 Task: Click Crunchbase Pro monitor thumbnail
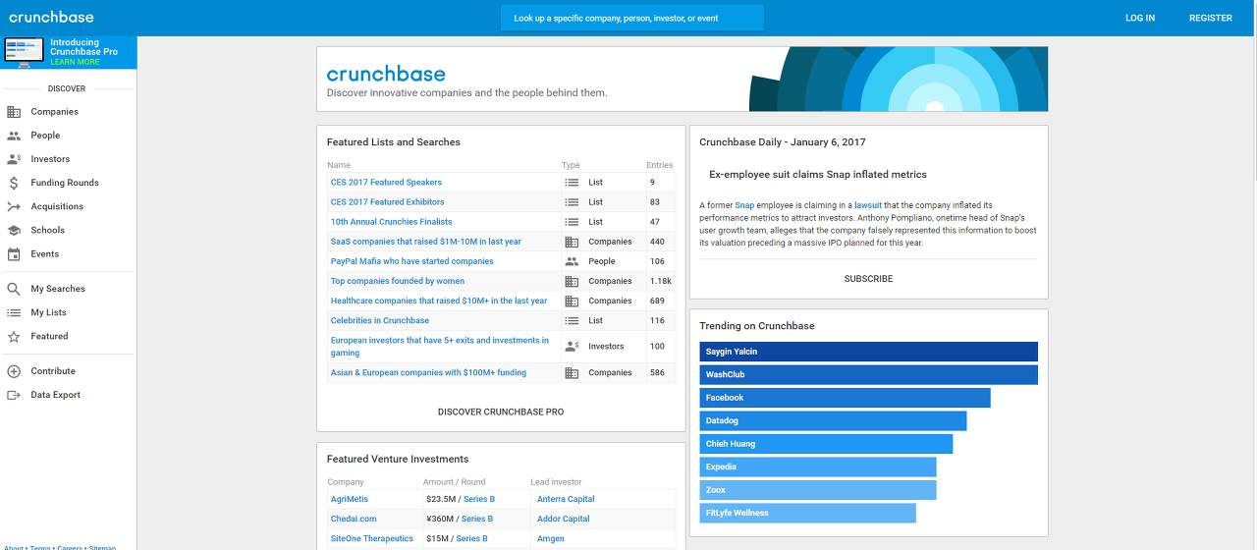pos(25,51)
